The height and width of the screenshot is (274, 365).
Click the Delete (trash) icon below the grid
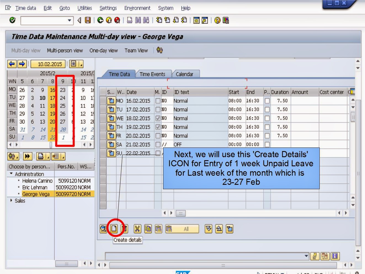124,229
